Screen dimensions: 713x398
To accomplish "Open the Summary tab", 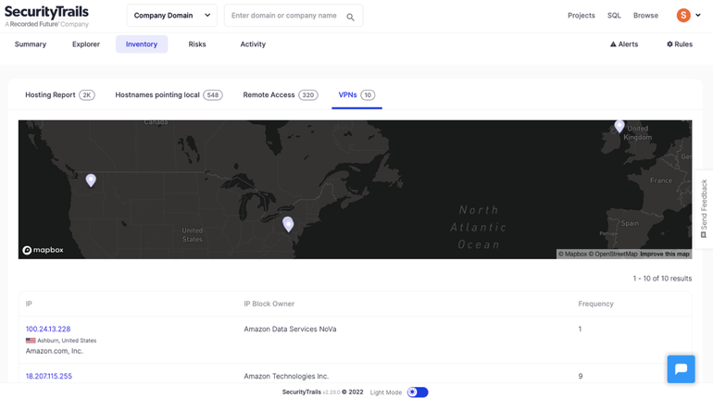I will [31, 44].
